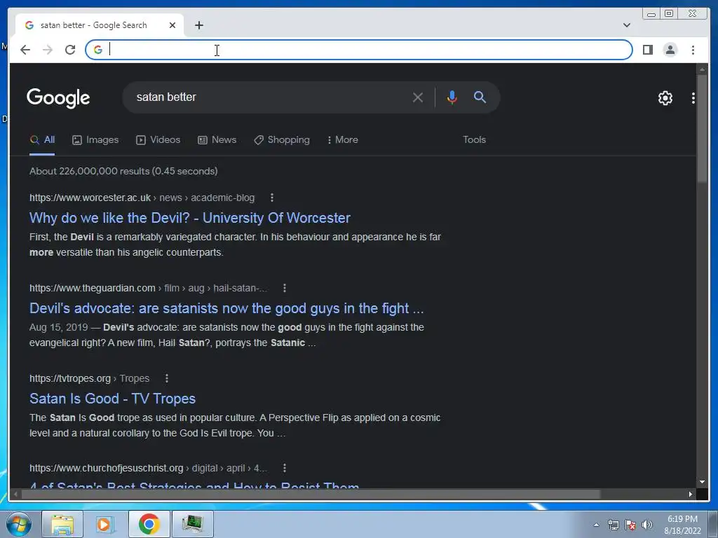
Task: Click the scroll up arrow of vertical scrollbar
Action: pyautogui.click(x=702, y=69)
